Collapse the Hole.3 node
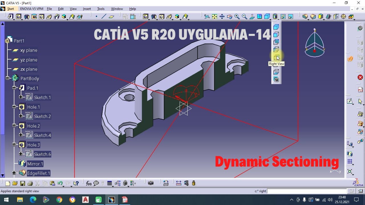Screen dimensions: 365x205 (14, 145)
